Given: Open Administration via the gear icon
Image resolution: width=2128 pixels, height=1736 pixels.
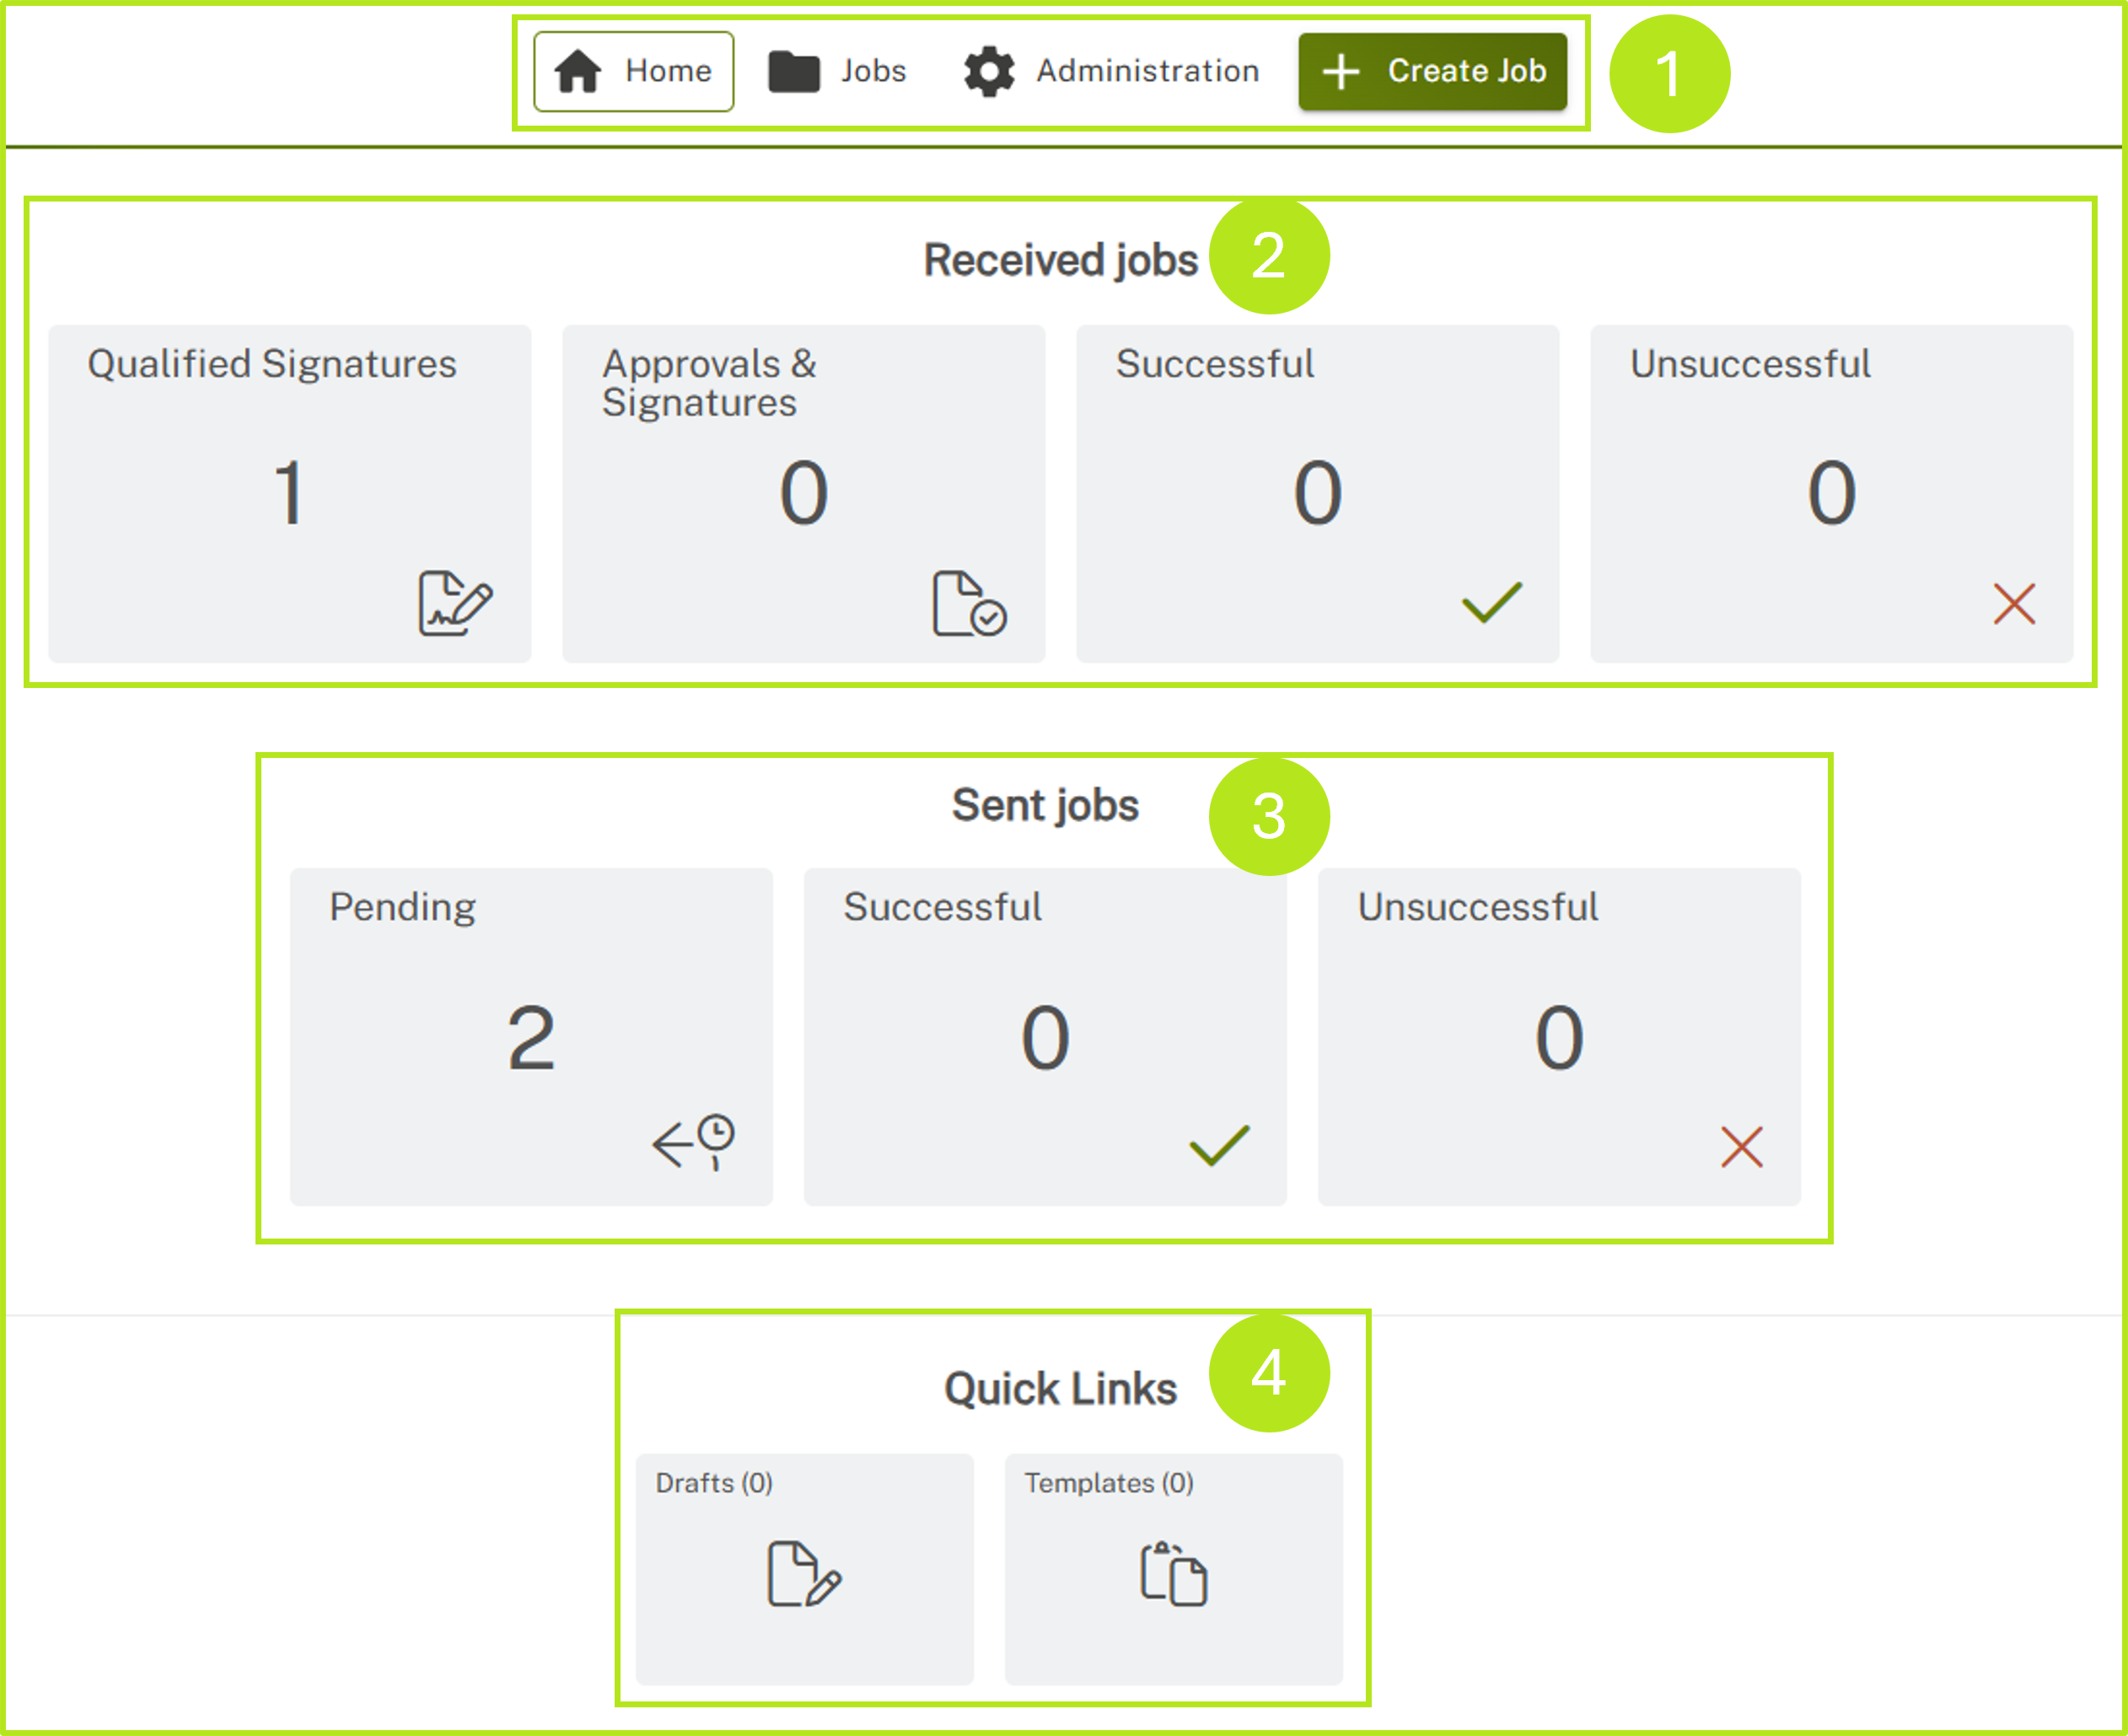Looking at the screenshot, I should (x=989, y=70).
